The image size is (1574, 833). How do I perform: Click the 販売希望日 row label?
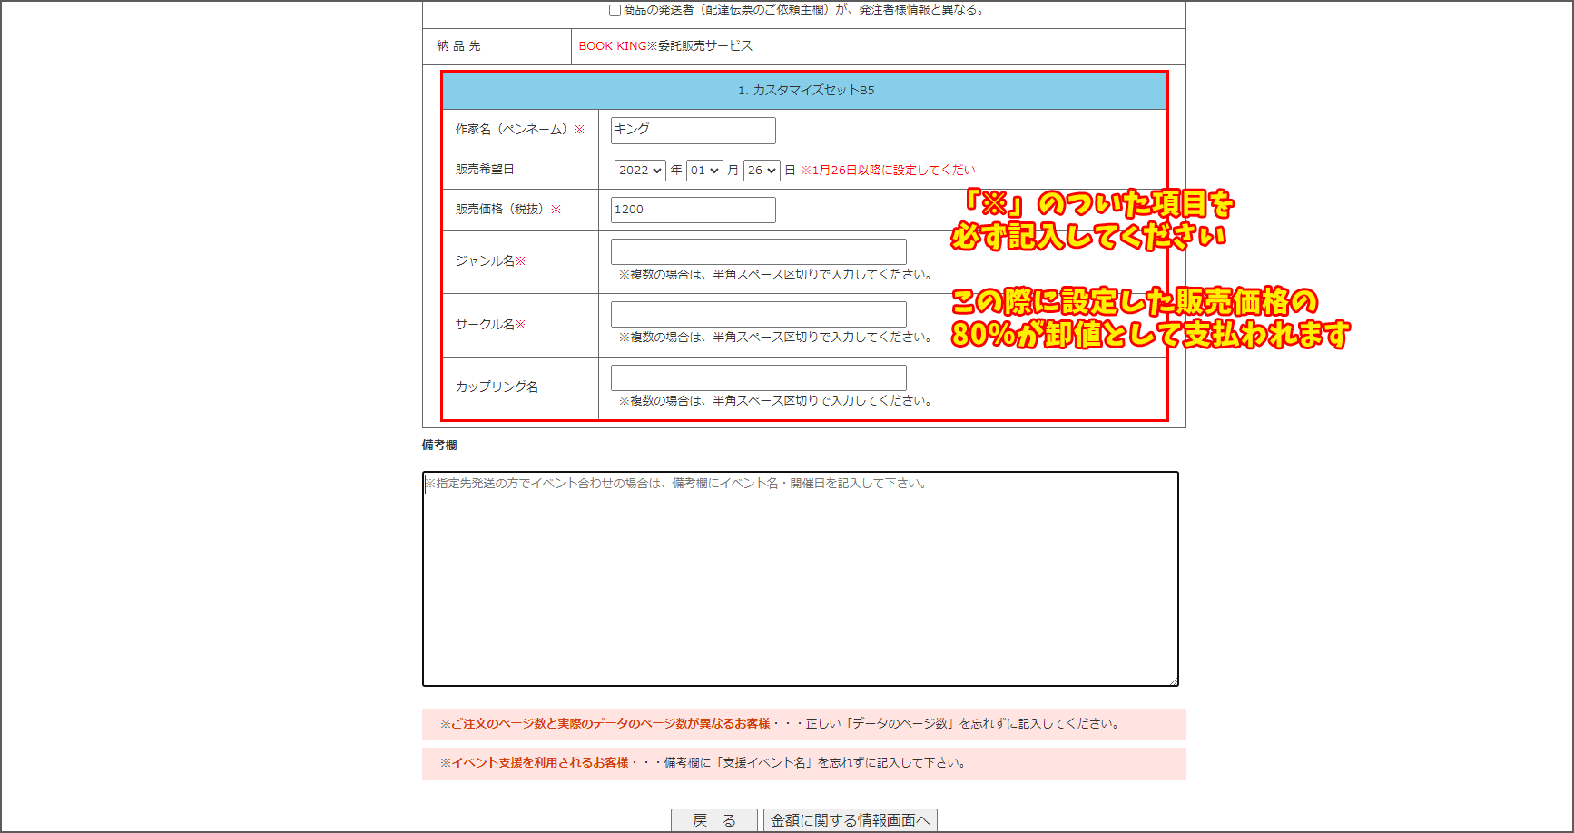coord(485,170)
